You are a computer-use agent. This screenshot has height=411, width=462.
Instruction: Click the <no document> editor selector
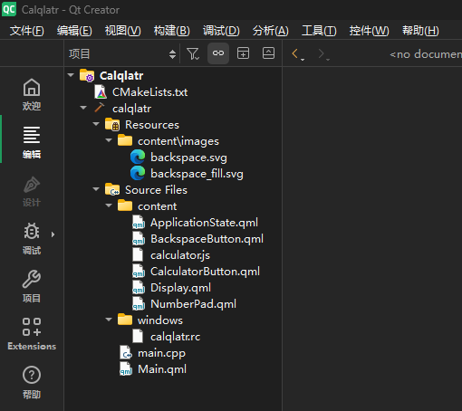pos(426,54)
